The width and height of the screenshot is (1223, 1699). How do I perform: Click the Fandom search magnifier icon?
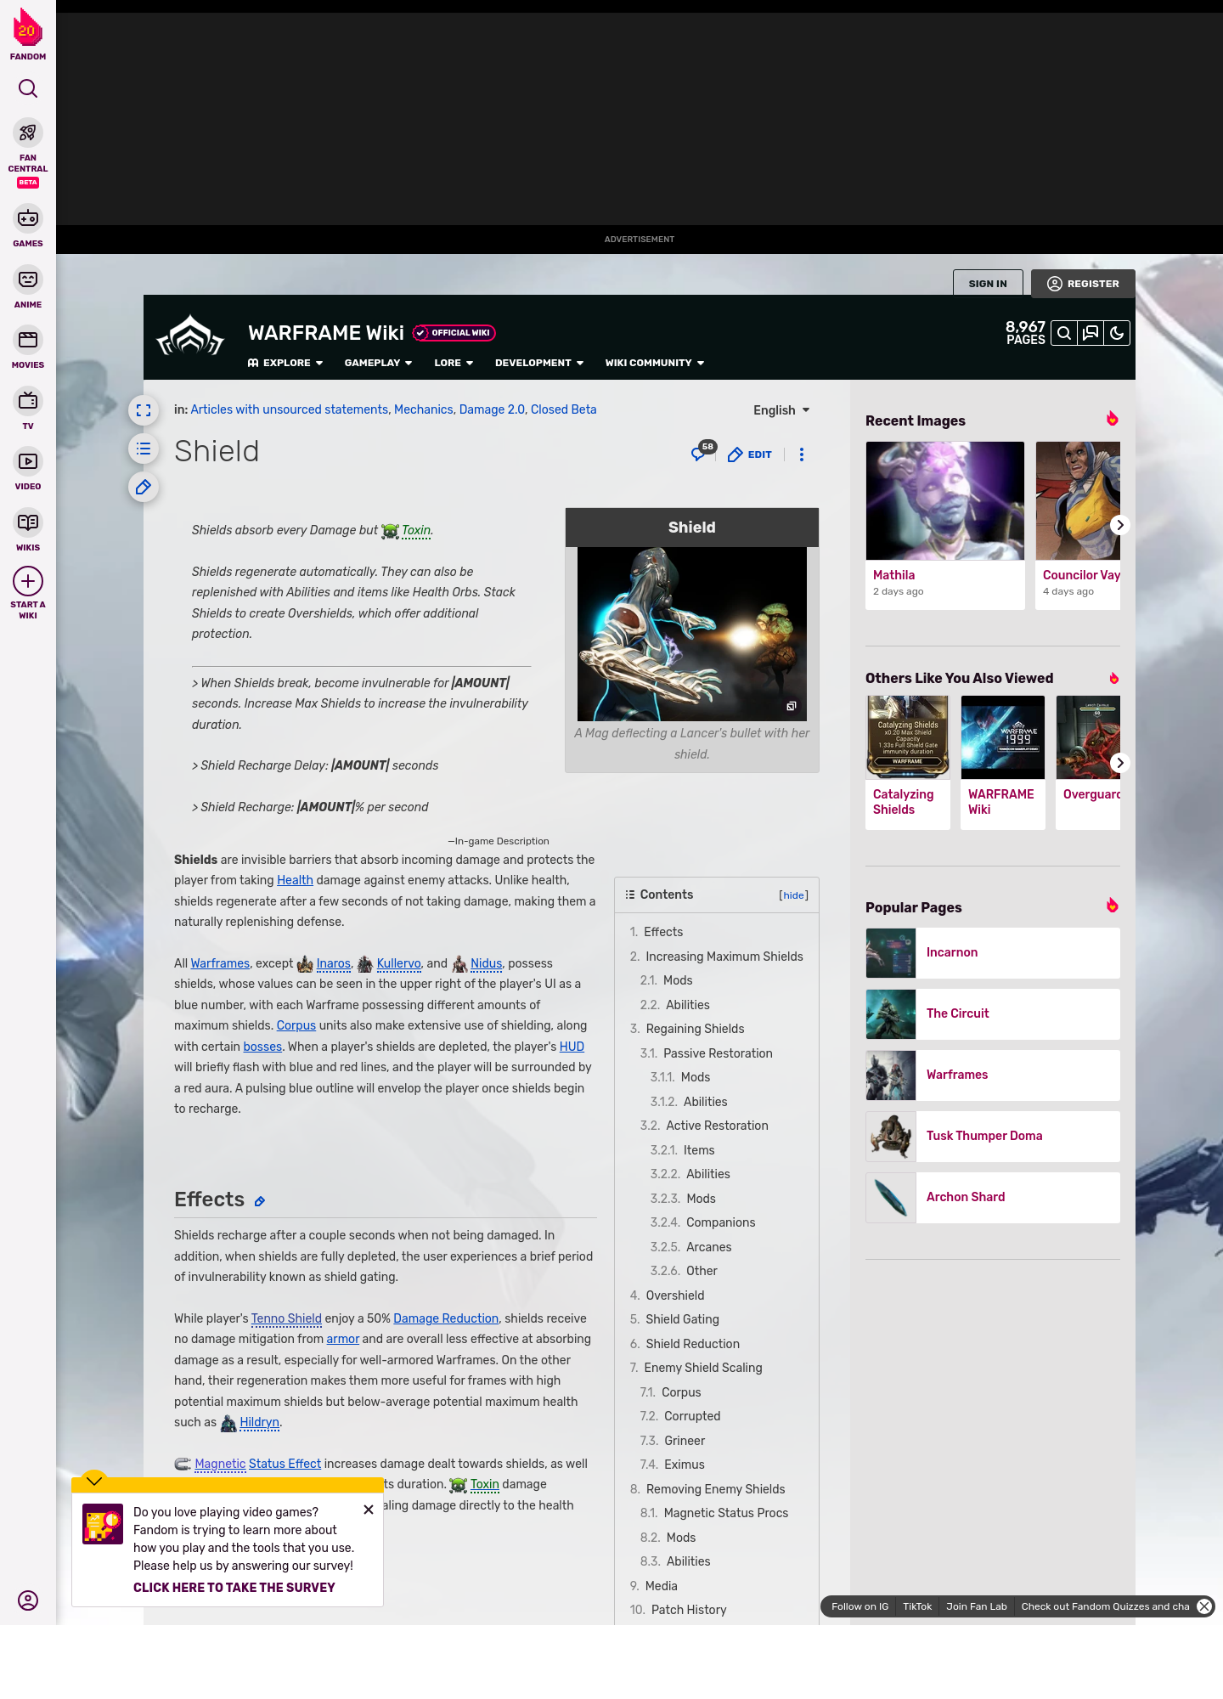click(28, 88)
